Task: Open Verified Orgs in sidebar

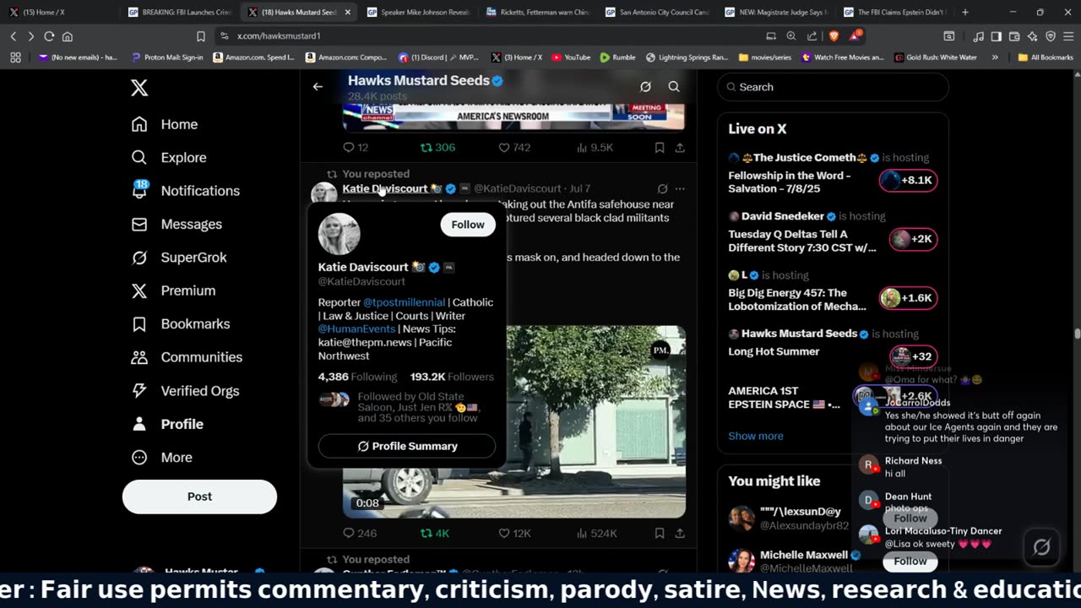Action: (185, 390)
